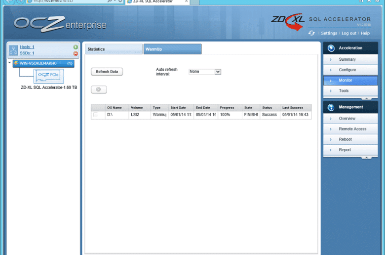Click the Acceleration section header

point(350,48)
